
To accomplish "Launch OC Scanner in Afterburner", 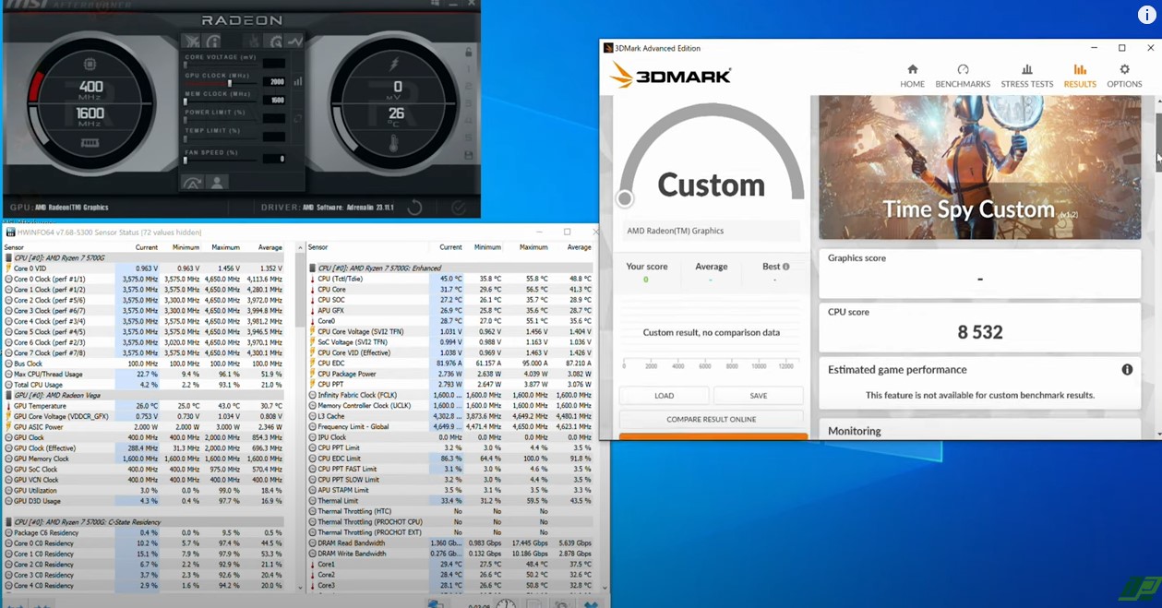I will click(x=276, y=41).
